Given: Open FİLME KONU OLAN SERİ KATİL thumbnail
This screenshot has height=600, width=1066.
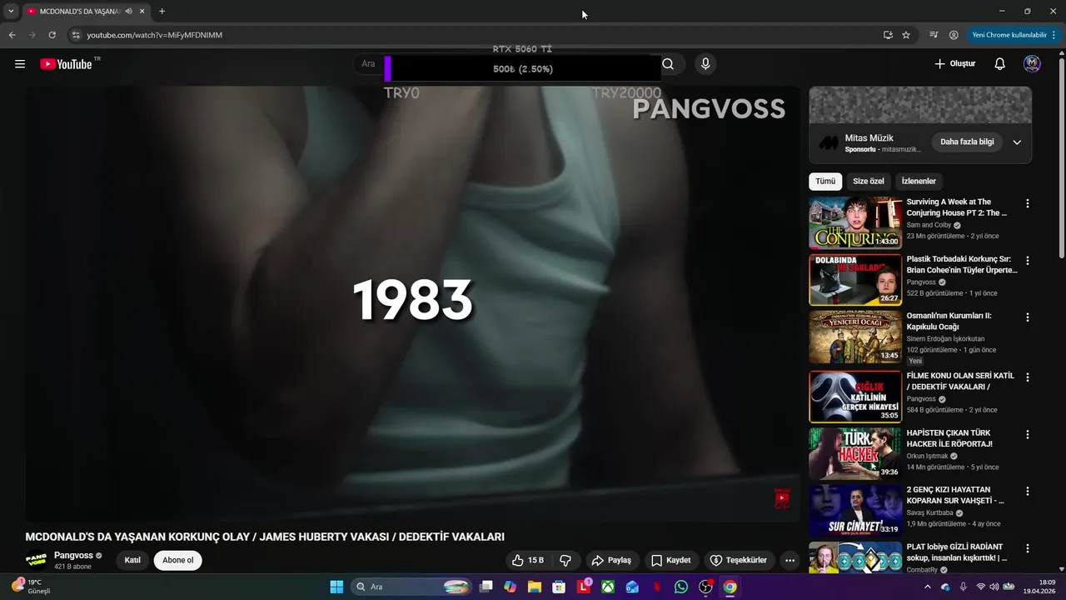Looking at the screenshot, I should click(x=855, y=397).
